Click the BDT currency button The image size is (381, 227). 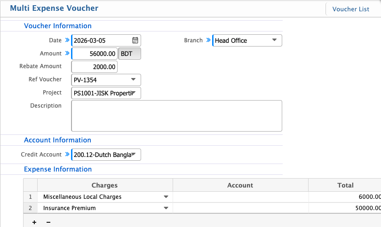(129, 54)
